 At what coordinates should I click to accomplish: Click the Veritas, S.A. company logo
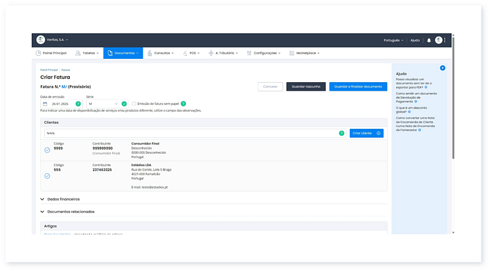click(41, 40)
